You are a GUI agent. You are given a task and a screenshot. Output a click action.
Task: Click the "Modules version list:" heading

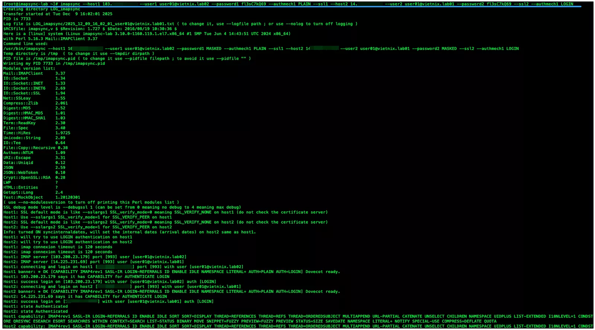point(29,68)
